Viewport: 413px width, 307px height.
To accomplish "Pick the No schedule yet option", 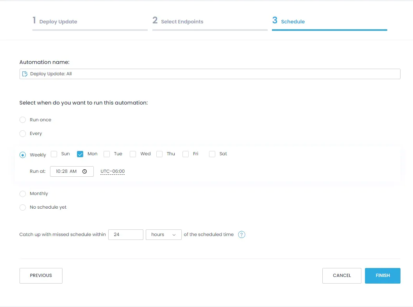I will click(23, 207).
